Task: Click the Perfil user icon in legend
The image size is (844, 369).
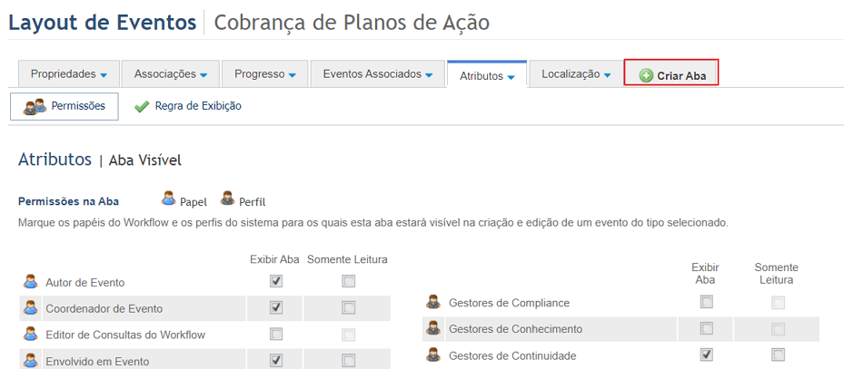Action: point(228,199)
